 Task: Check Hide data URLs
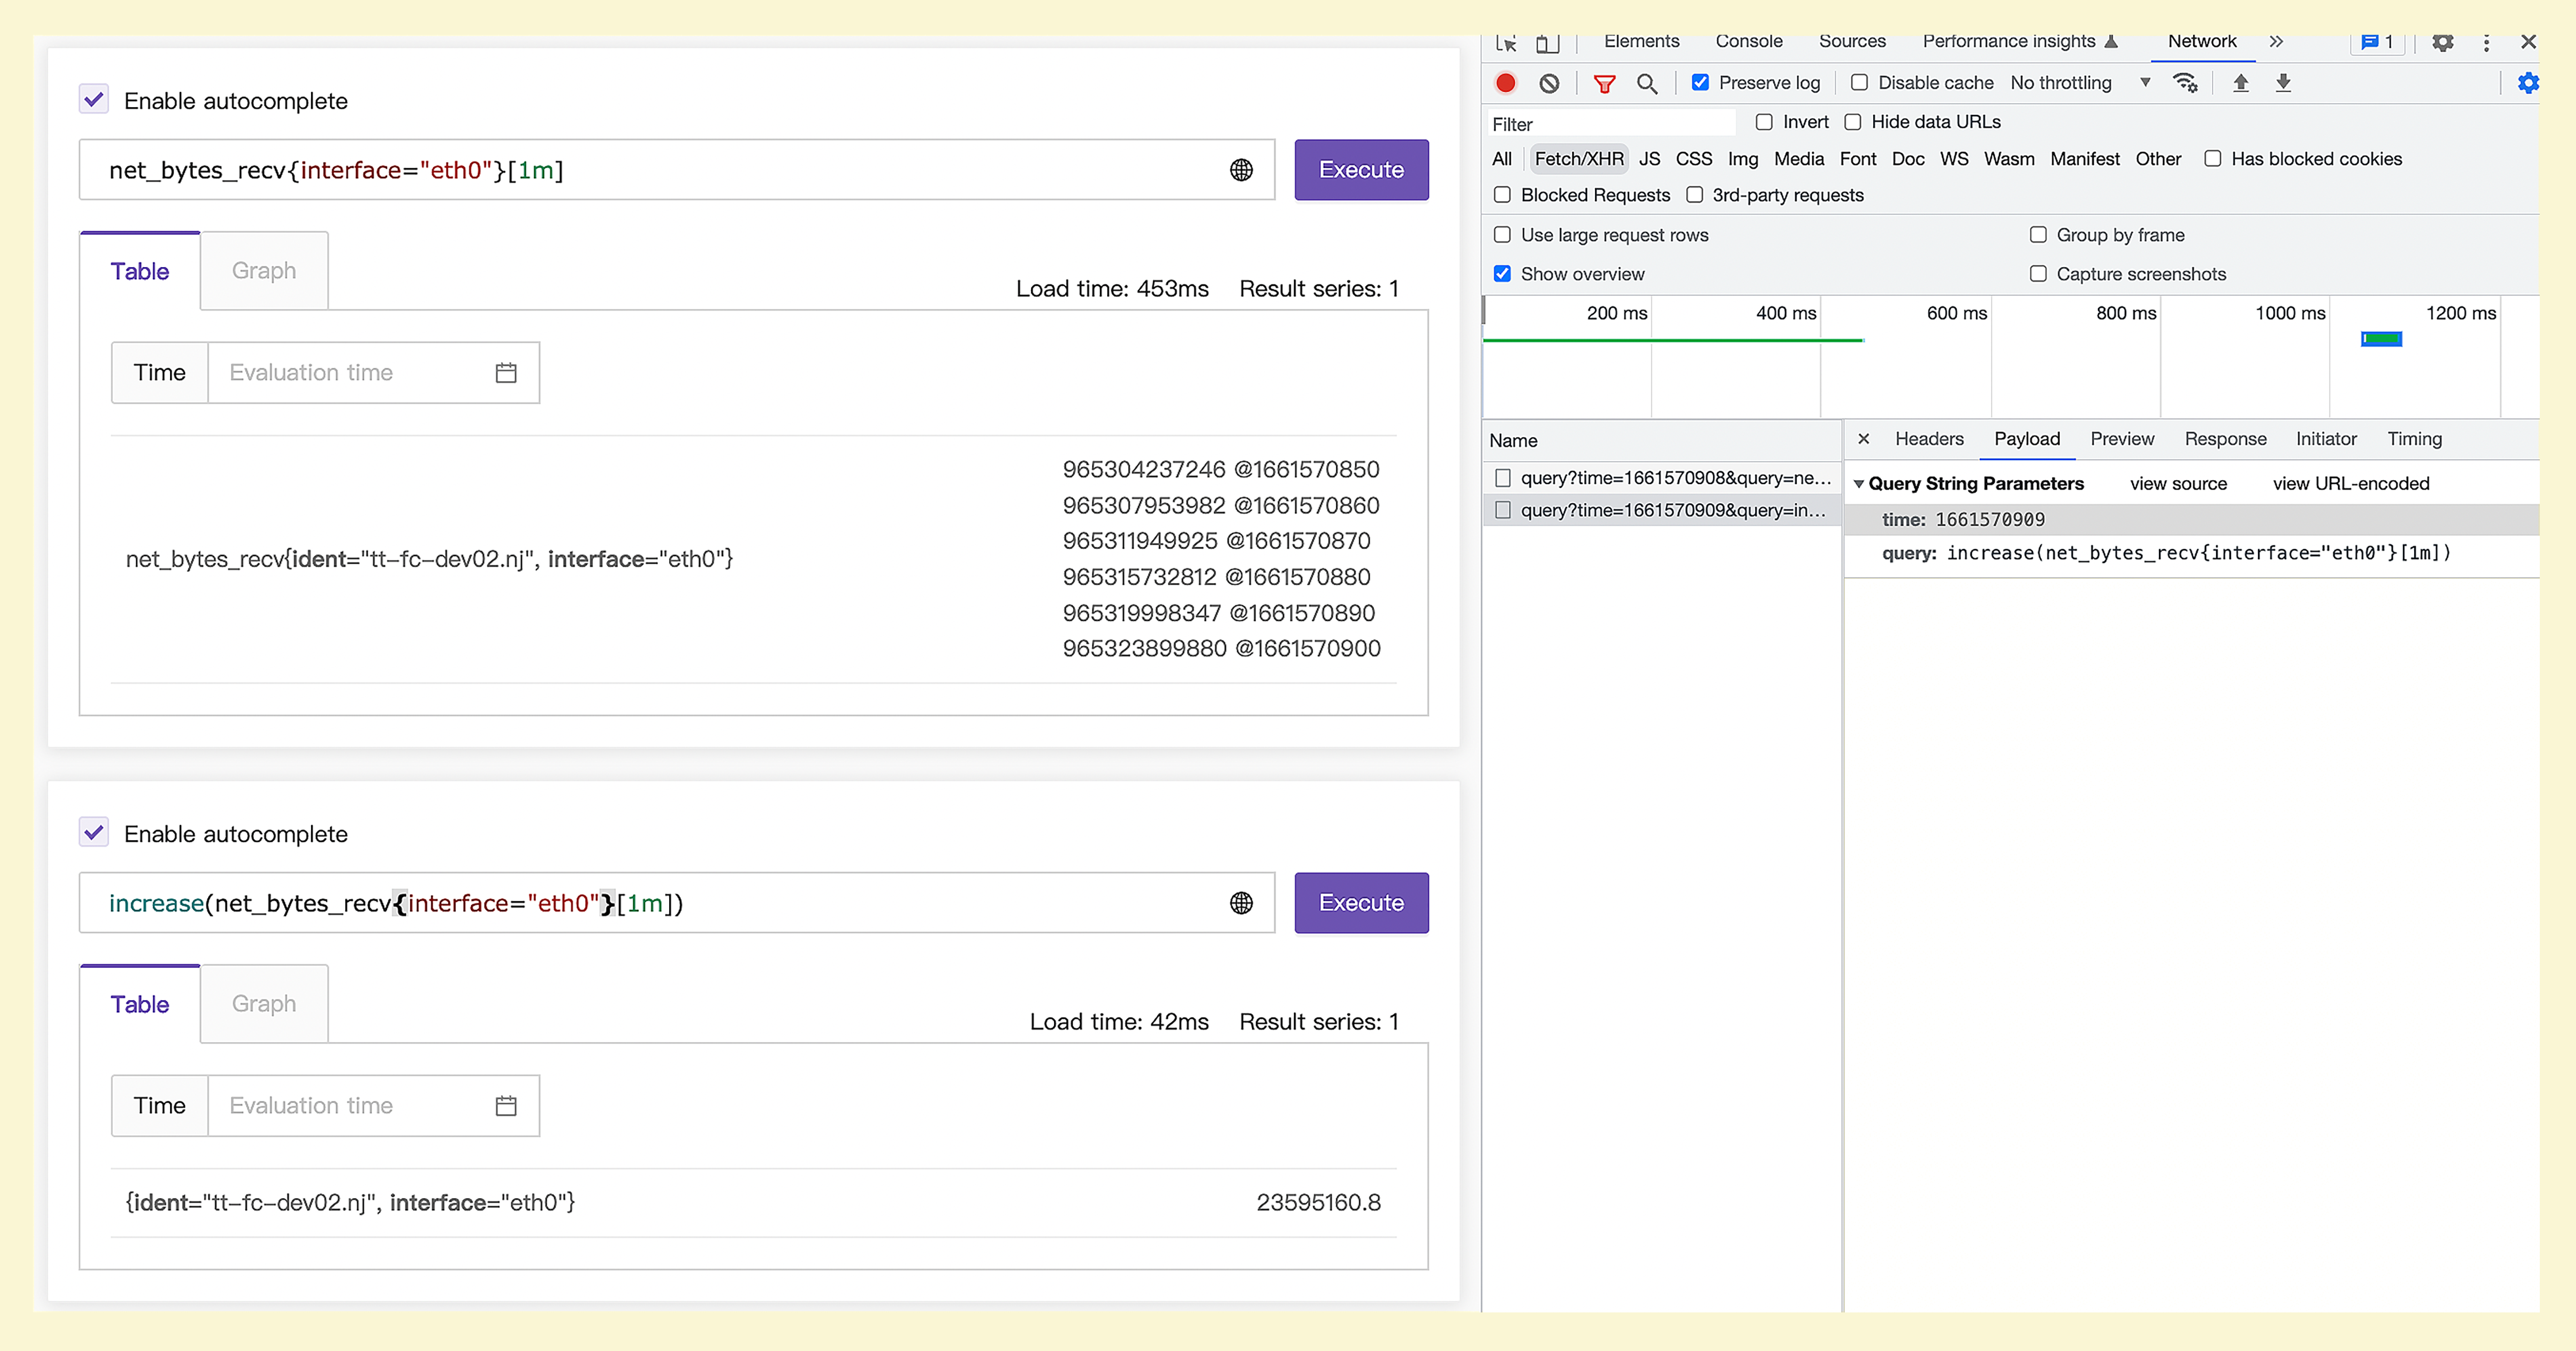coord(1853,122)
